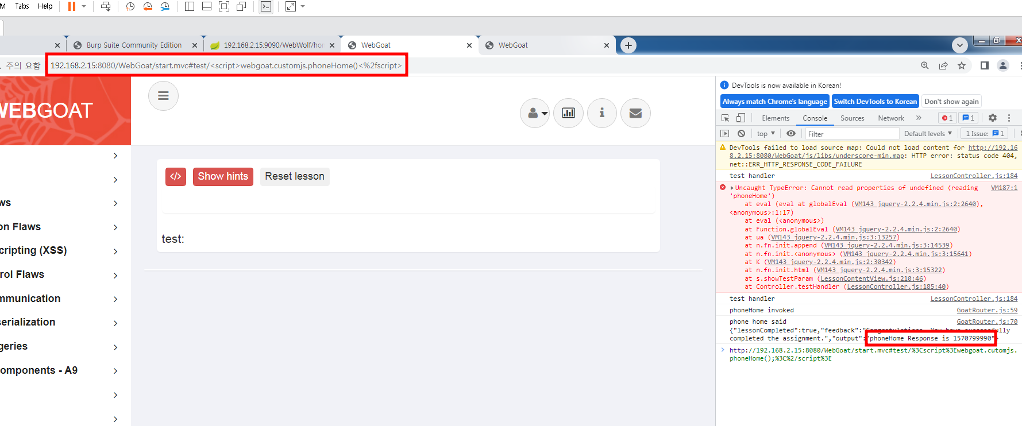The height and width of the screenshot is (426, 1022).
Task: Click the red error count badge
Action: point(947,118)
